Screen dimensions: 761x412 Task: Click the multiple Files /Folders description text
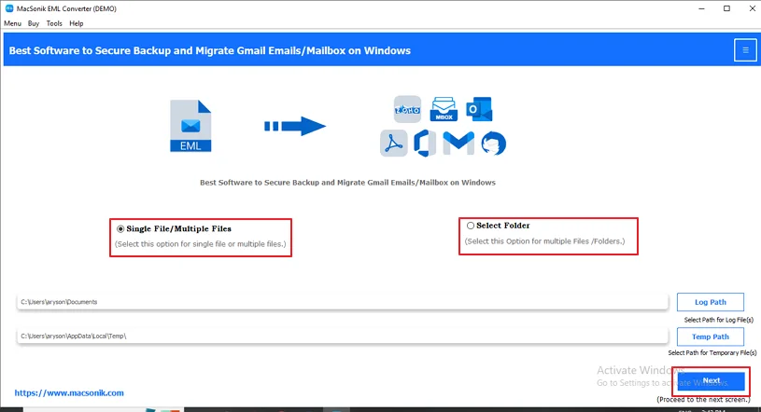point(545,240)
